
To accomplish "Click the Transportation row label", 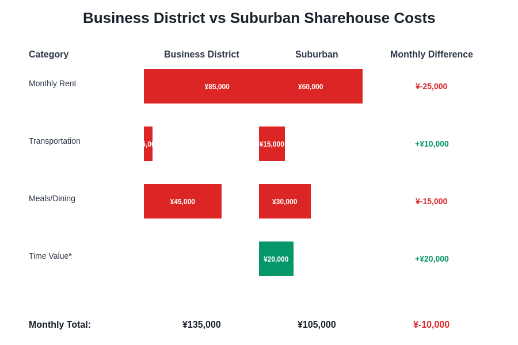I will [54, 141].
